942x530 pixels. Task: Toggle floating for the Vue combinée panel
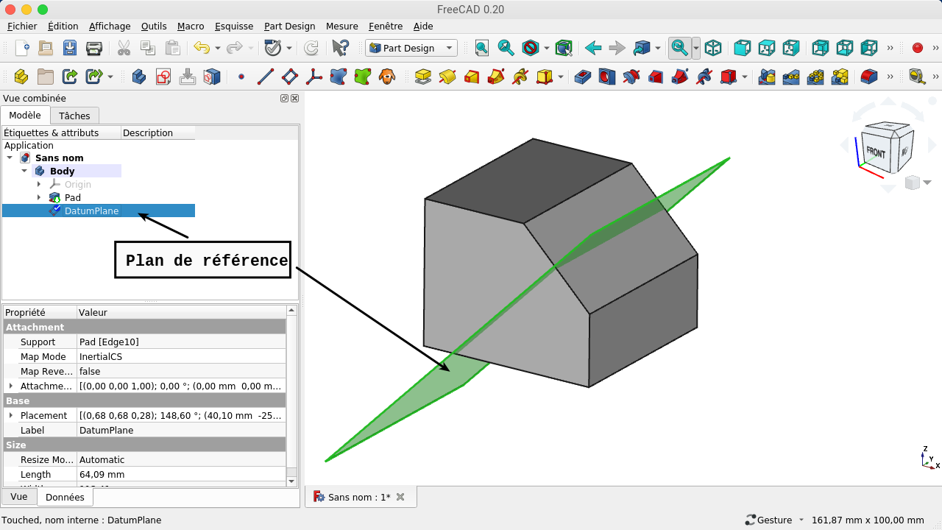pyautogui.click(x=284, y=99)
